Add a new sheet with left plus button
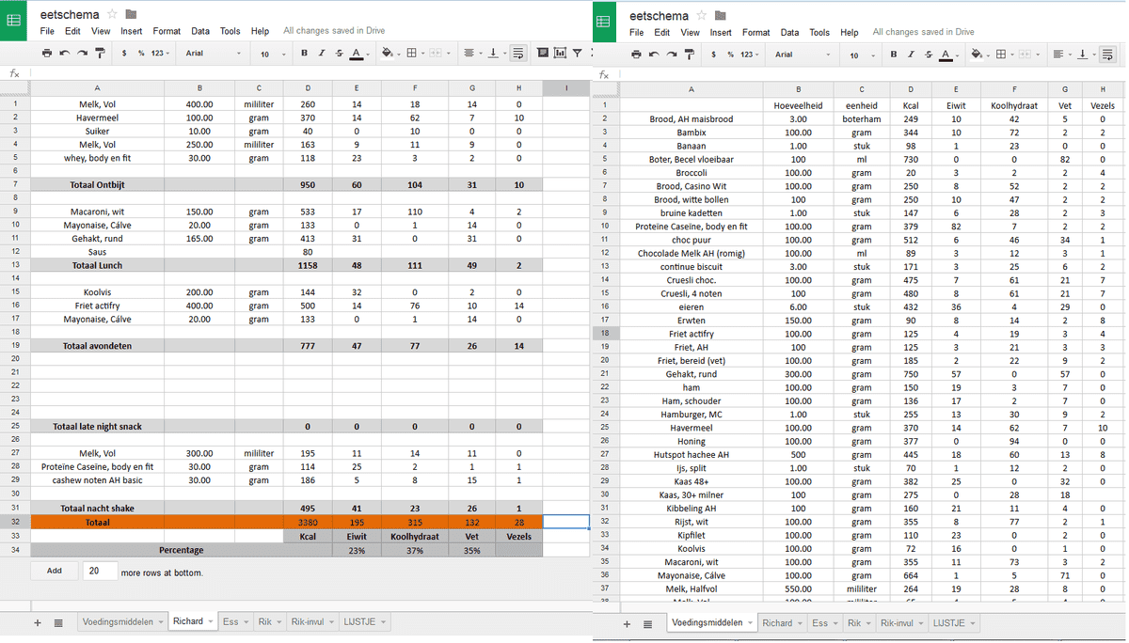 point(38,622)
